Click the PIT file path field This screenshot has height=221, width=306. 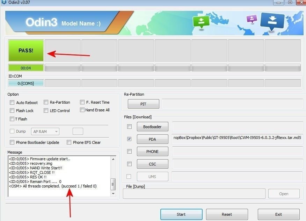232,104
